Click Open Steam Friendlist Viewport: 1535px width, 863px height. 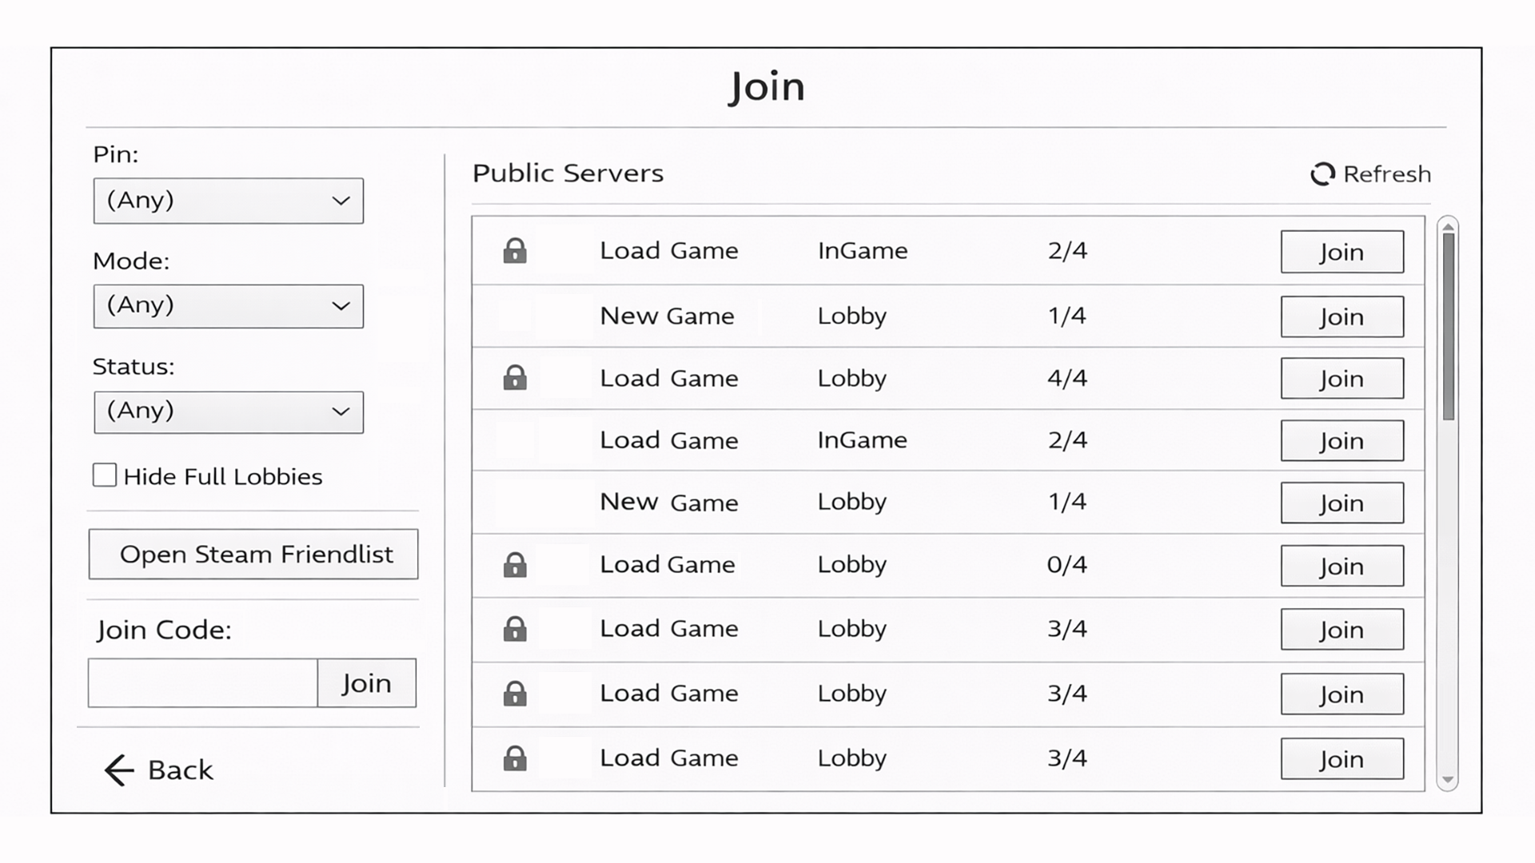[x=253, y=554]
